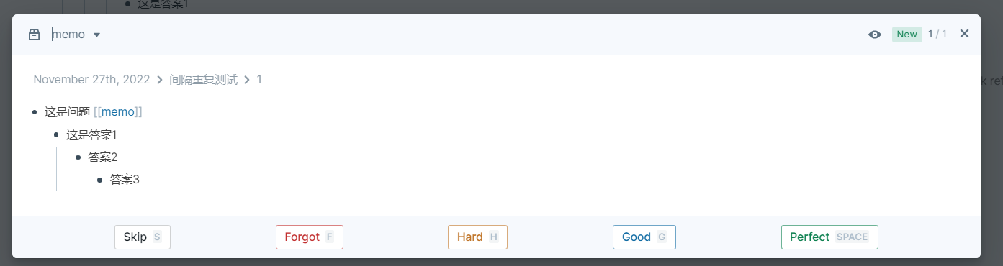The image size is (1003, 266).
Task: Click the New status badge
Action: pyautogui.click(x=907, y=35)
